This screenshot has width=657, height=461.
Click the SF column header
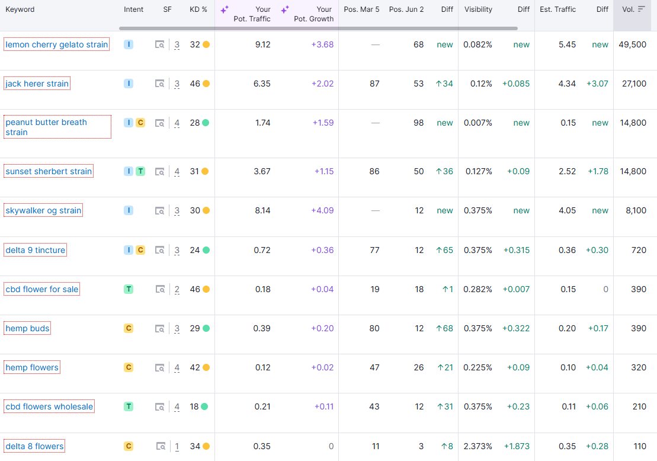click(167, 9)
